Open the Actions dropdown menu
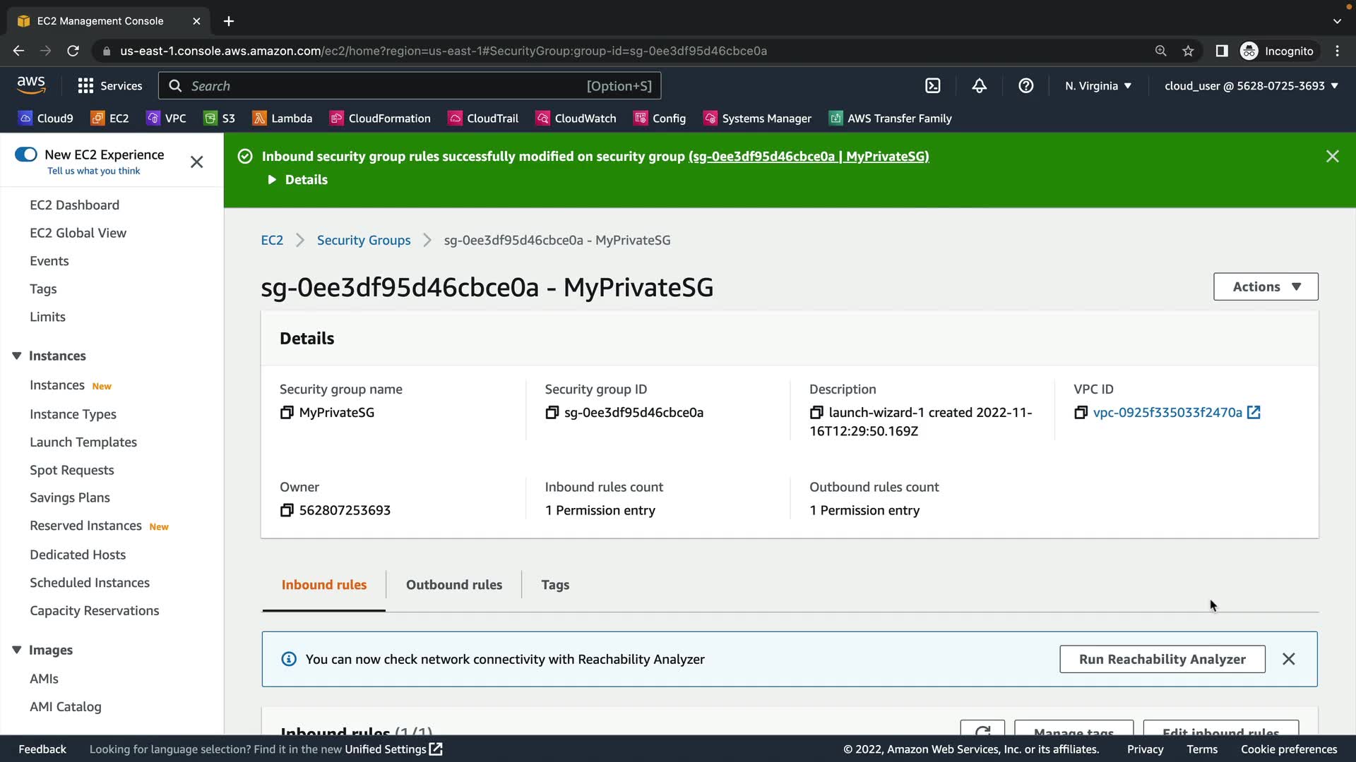The height and width of the screenshot is (762, 1356). point(1266,286)
